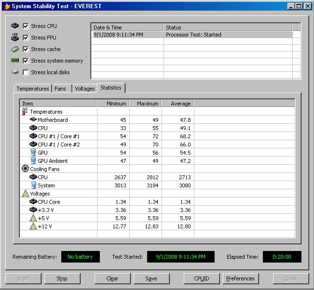314x290 pixels.
Task: Click the Item column header
Action: tap(58, 104)
